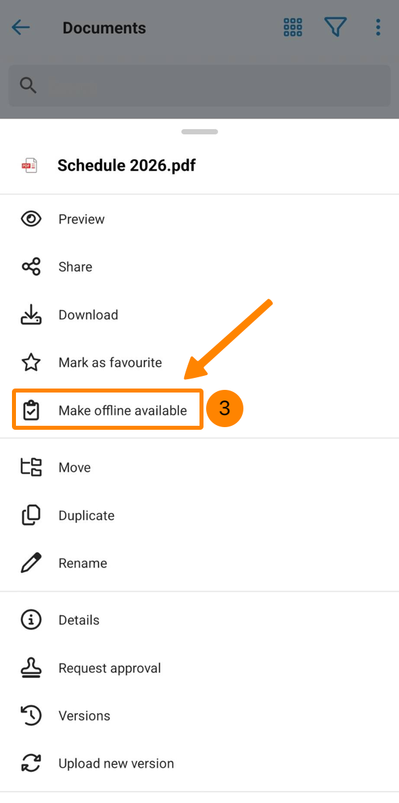Image resolution: width=399 pixels, height=803 pixels.
Task: Open the filter icon in the toolbar
Action: point(335,27)
